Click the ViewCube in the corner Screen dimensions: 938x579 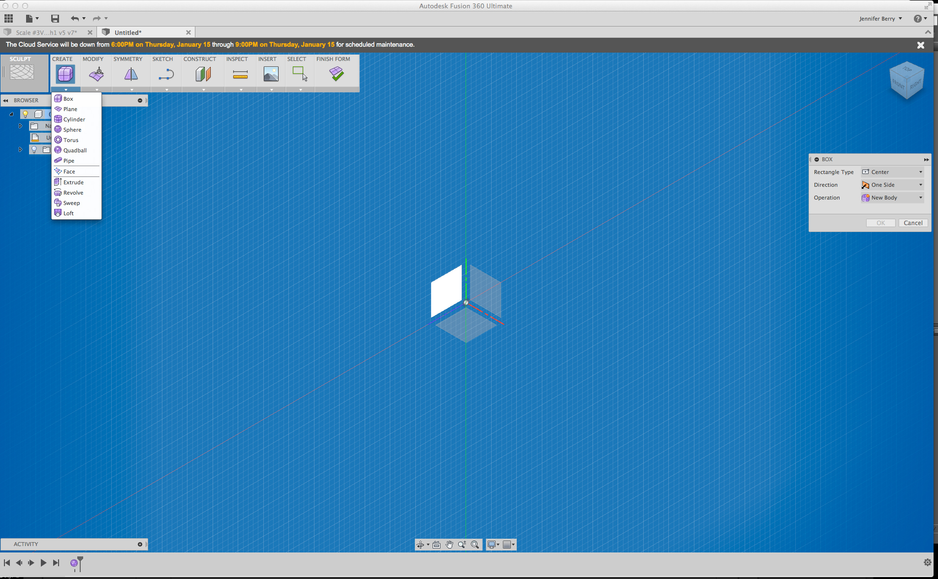click(x=907, y=80)
